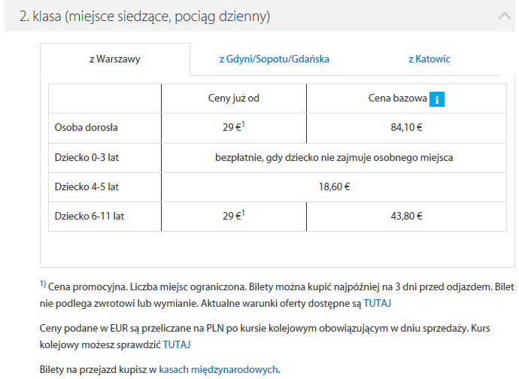519x379 pixels.
Task: Click the Cena promocyjna footnote text
Action: click(x=277, y=295)
